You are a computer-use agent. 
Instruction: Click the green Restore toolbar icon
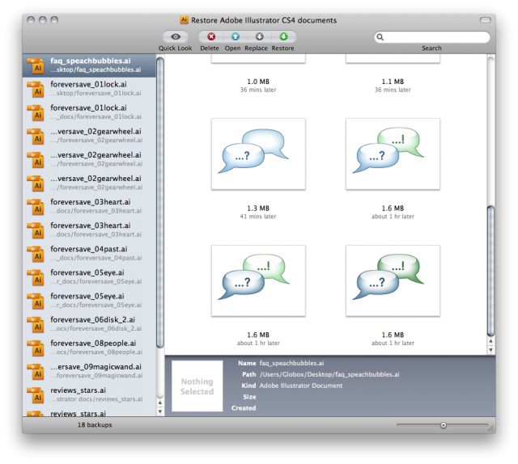pyautogui.click(x=283, y=36)
